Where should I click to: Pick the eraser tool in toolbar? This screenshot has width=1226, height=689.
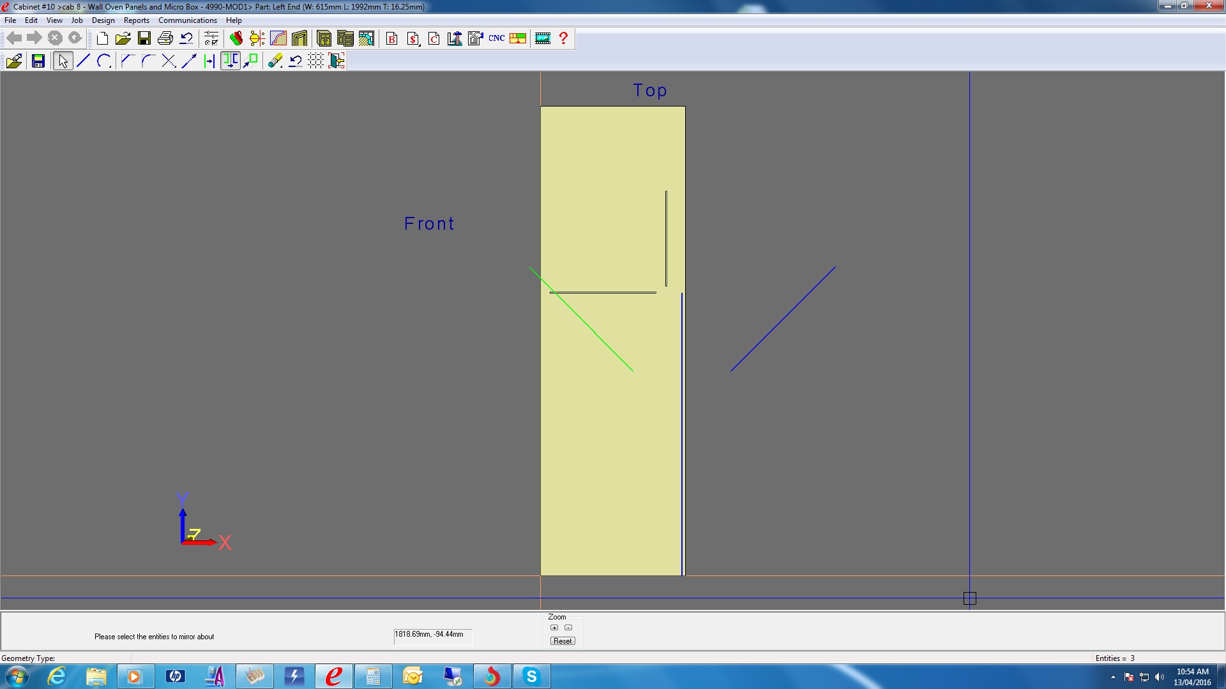[x=275, y=61]
